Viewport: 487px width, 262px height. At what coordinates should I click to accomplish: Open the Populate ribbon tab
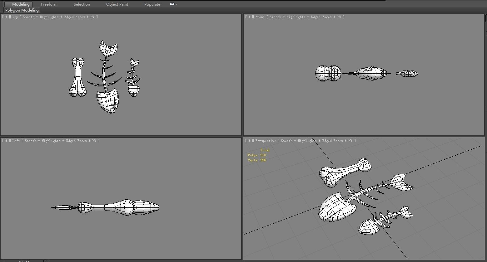click(152, 4)
